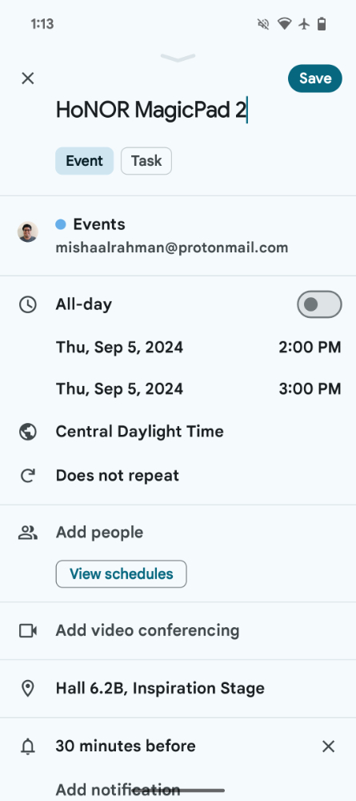Open the Events calendar account selector

178,235
